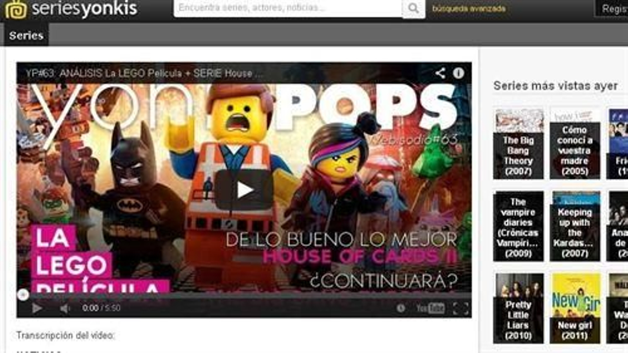Viewport: 628px width, 353px height.
Task: Open búsqueda avanzada link
Action: [x=469, y=9]
